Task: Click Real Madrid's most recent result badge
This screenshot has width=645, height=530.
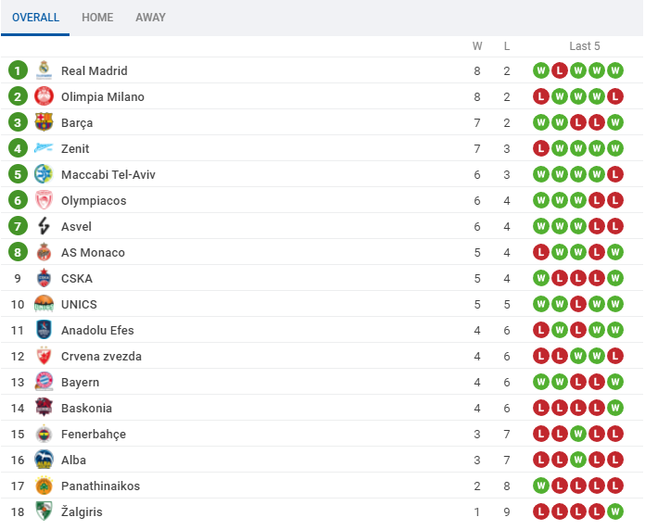Action: click(x=616, y=70)
